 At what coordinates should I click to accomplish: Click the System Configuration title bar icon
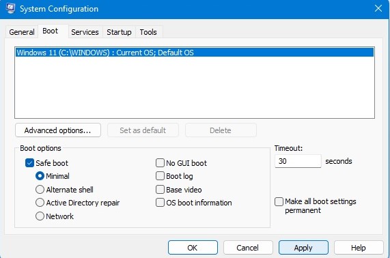10,8
